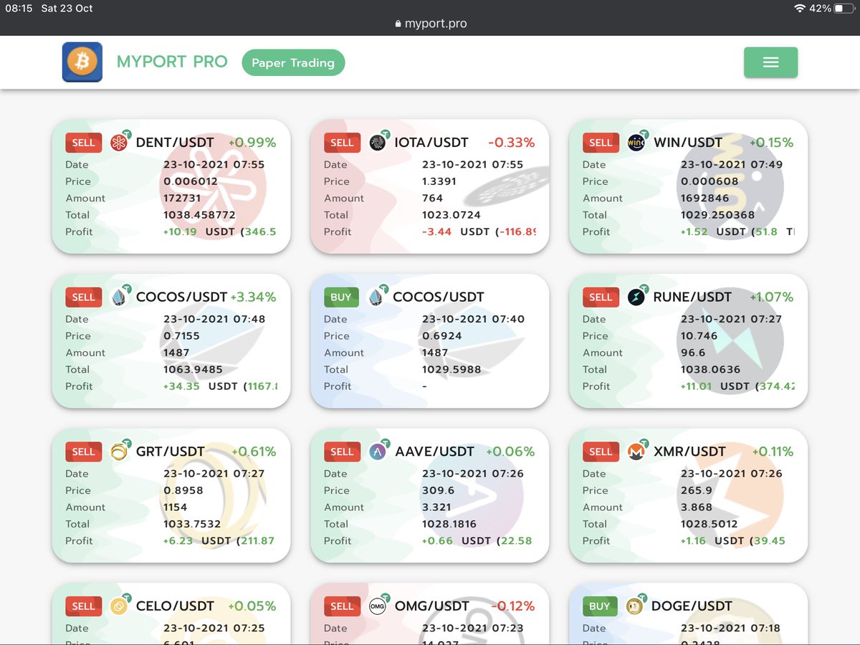Select the Paper Trading badge
The image size is (860, 645).
293,62
